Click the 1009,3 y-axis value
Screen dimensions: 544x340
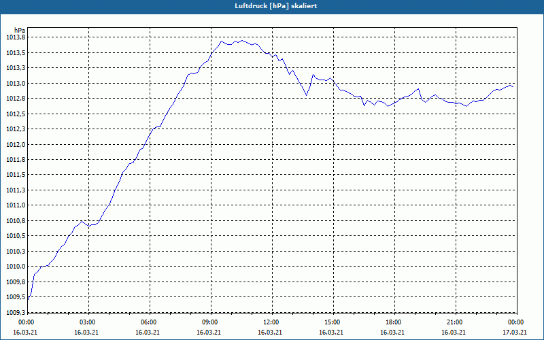tap(16, 312)
